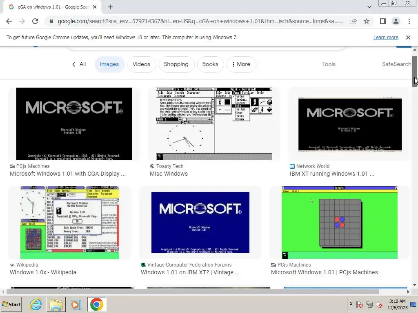Close the cGA on windows 1.01 tab
This screenshot has width=418, height=313.
click(x=95, y=7)
